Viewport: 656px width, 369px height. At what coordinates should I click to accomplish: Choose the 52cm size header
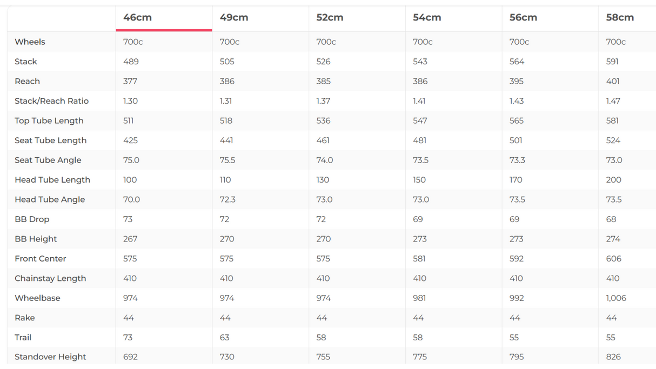(330, 17)
